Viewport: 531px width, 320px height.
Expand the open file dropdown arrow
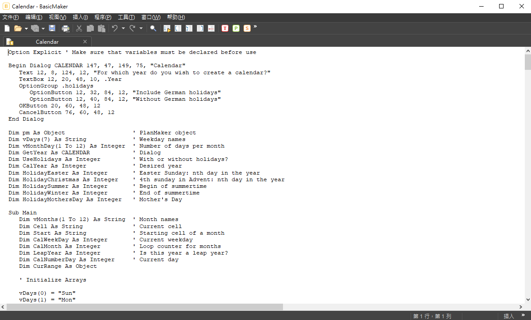(26, 29)
